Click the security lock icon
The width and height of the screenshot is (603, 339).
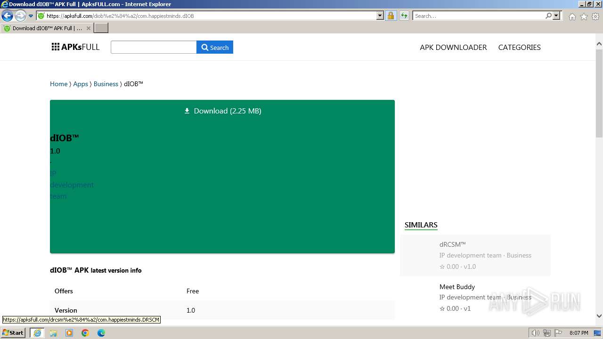391,16
